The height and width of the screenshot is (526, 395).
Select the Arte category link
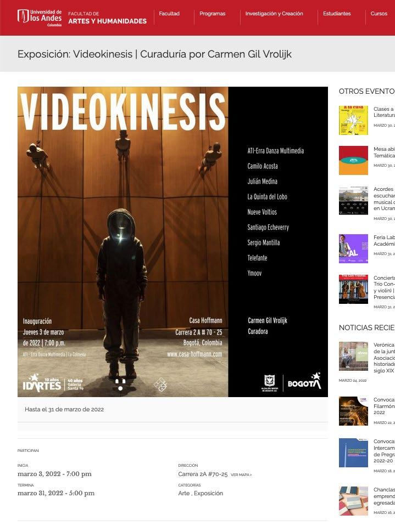(183, 493)
